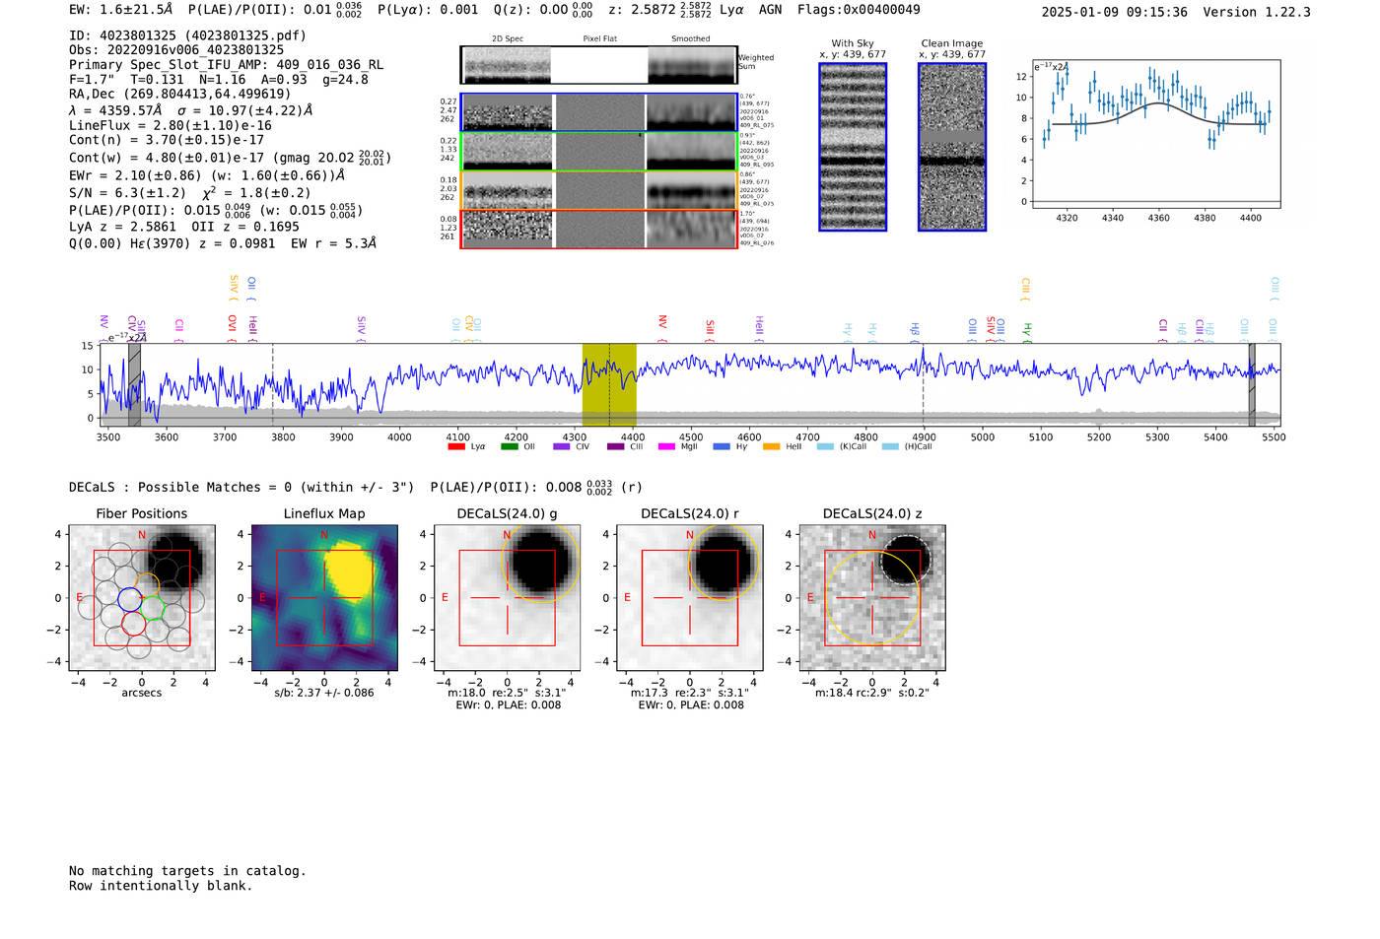Click the EW: 1.6±21.5Å header value

click(x=120, y=10)
